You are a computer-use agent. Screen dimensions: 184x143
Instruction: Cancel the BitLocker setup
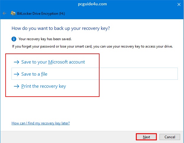pyautogui.click(x=170, y=137)
